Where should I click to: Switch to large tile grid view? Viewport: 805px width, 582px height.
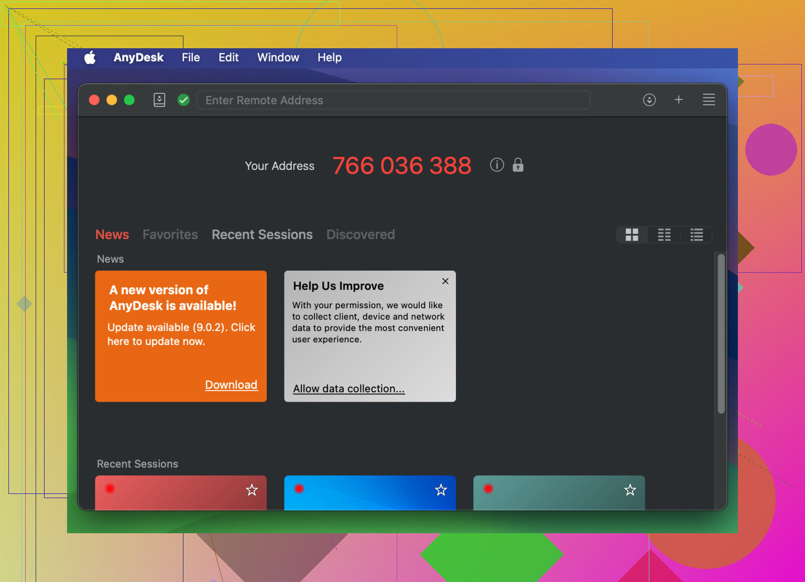(x=632, y=235)
